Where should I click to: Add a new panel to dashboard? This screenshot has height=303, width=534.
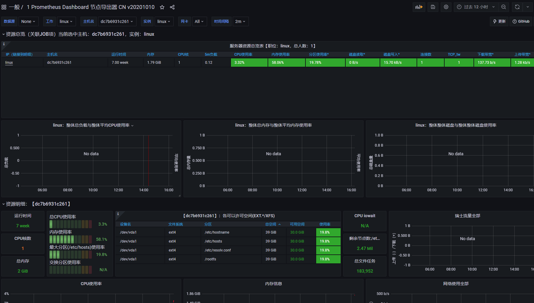pos(419,7)
